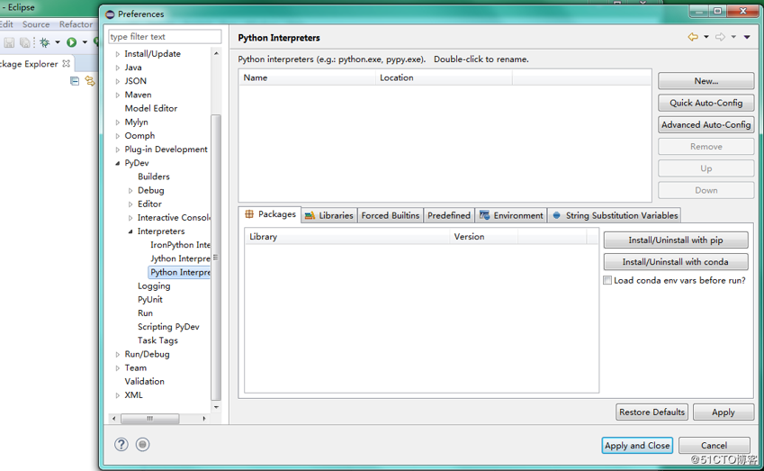
Task: Open the Debug icon dropdown arrow in Eclipse
Action: click(x=58, y=42)
